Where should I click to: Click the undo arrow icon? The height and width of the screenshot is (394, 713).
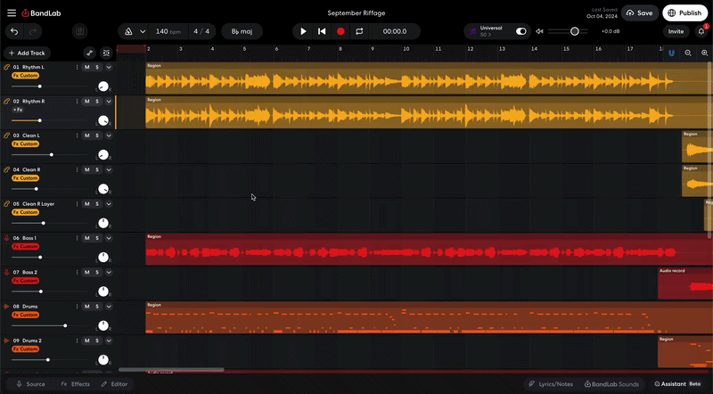click(x=14, y=31)
